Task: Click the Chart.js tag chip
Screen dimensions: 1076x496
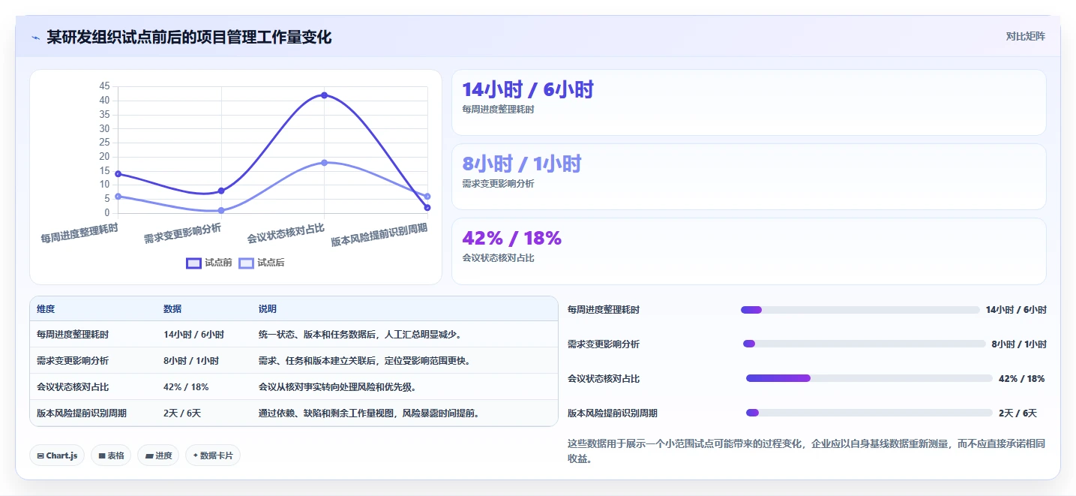Action: coord(57,455)
